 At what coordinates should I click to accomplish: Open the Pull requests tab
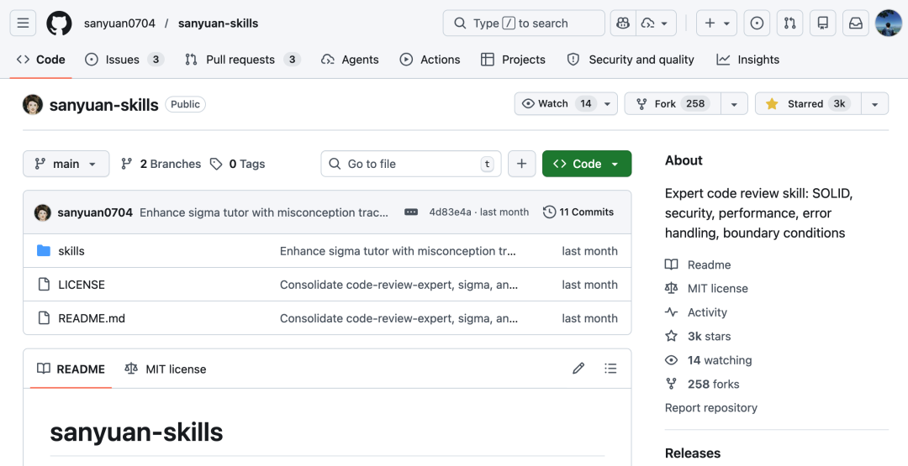pos(243,60)
